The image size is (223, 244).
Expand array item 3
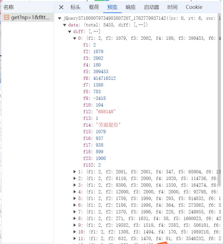click(x=75, y=185)
